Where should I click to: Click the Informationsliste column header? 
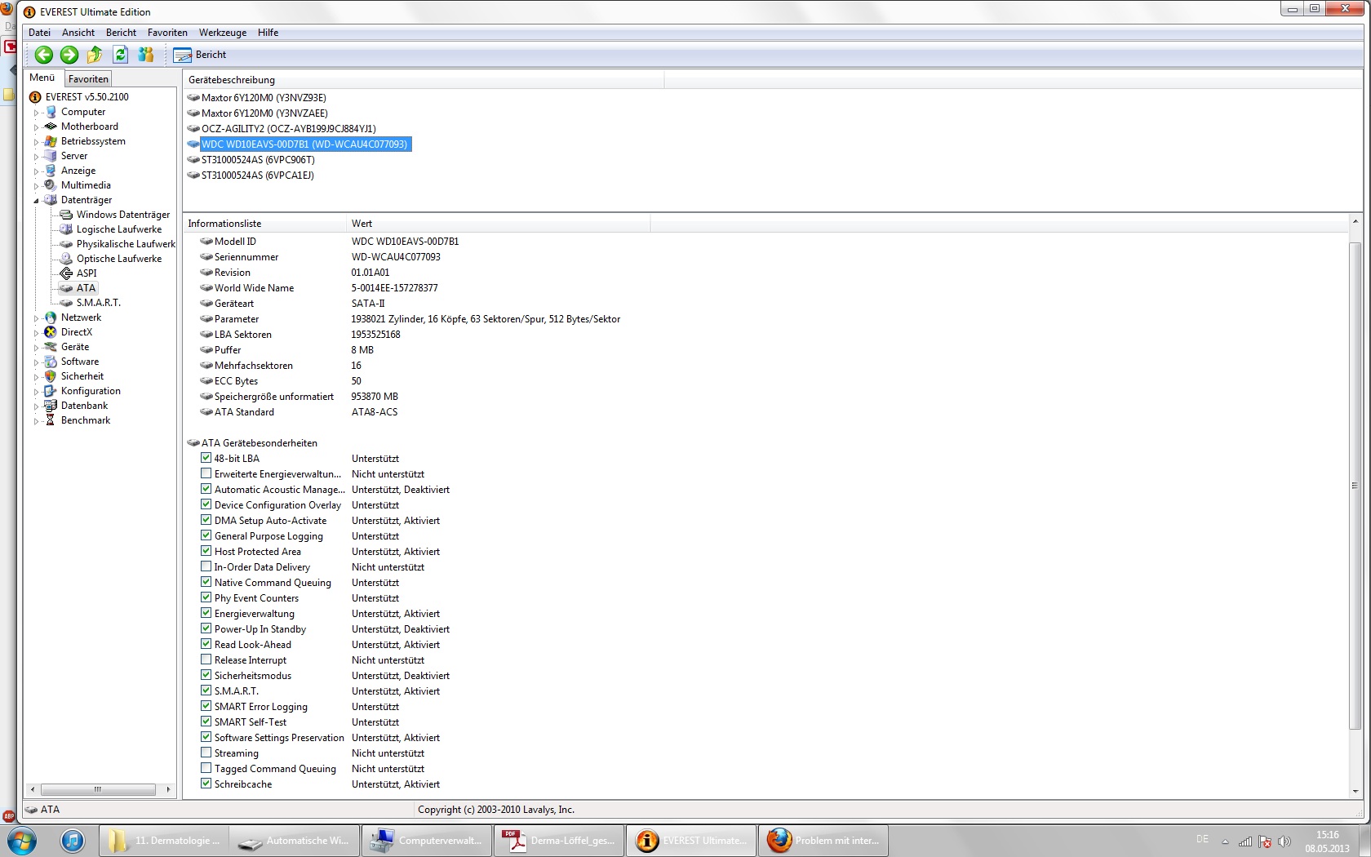[x=265, y=224]
